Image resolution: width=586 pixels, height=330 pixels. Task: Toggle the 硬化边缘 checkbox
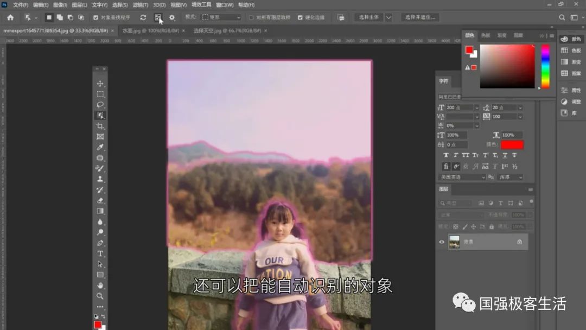pyautogui.click(x=300, y=17)
